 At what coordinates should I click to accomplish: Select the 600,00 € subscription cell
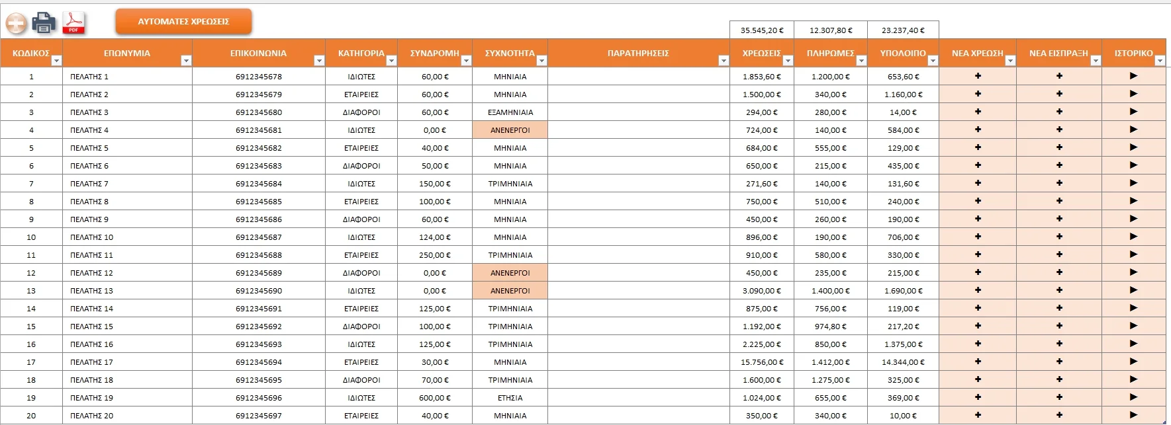coord(435,398)
